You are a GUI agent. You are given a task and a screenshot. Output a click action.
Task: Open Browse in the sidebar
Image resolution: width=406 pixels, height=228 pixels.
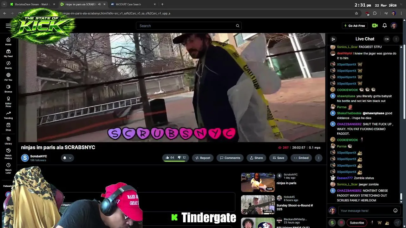click(8, 88)
